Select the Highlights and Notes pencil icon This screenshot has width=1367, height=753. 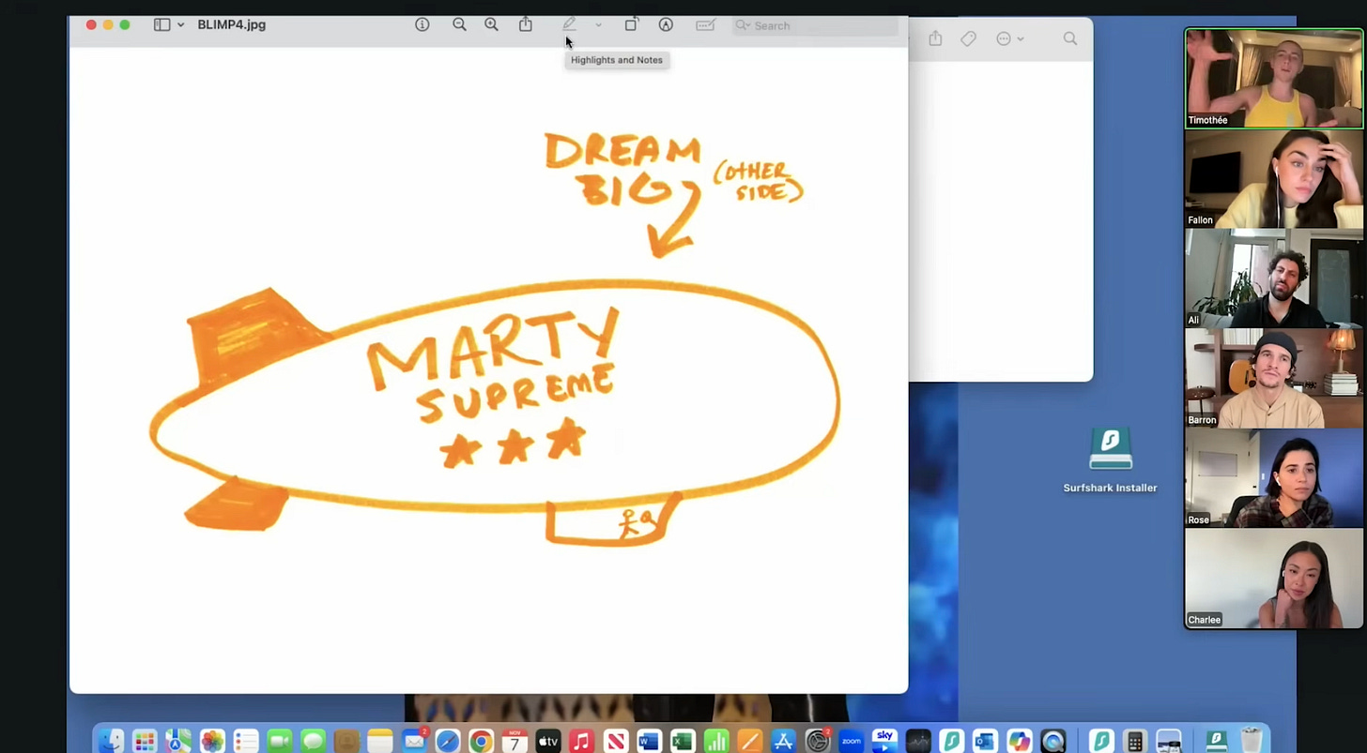click(569, 25)
